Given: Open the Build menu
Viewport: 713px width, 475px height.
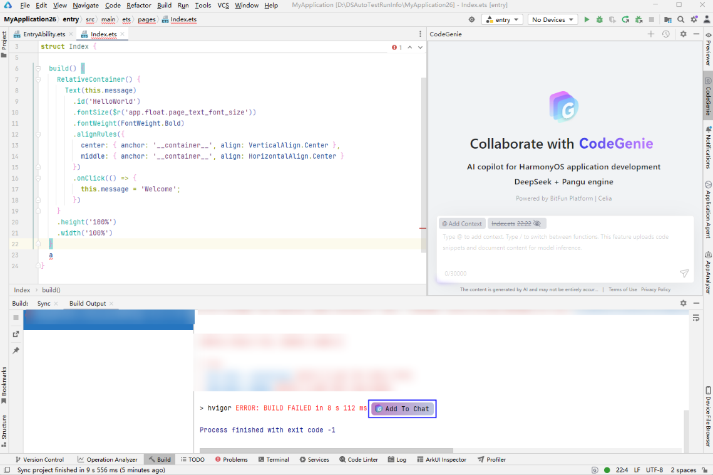Looking at the screenshot, I should click(164, 5).
